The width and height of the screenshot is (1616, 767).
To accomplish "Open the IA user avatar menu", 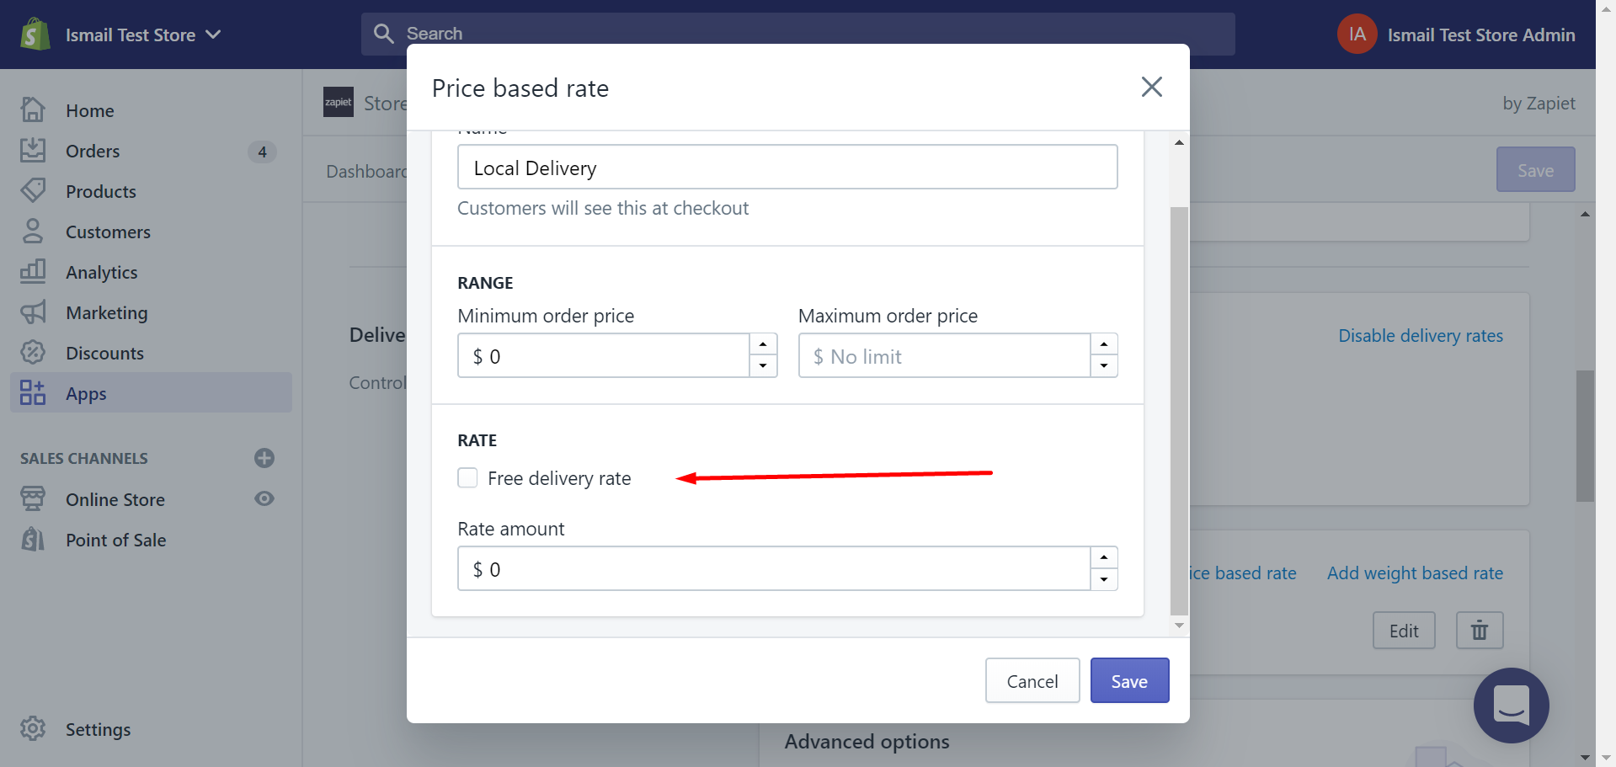I will (1357, 34).
